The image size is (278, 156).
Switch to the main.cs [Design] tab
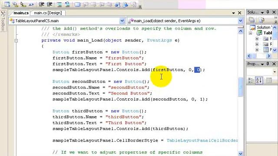coord(48,13)
